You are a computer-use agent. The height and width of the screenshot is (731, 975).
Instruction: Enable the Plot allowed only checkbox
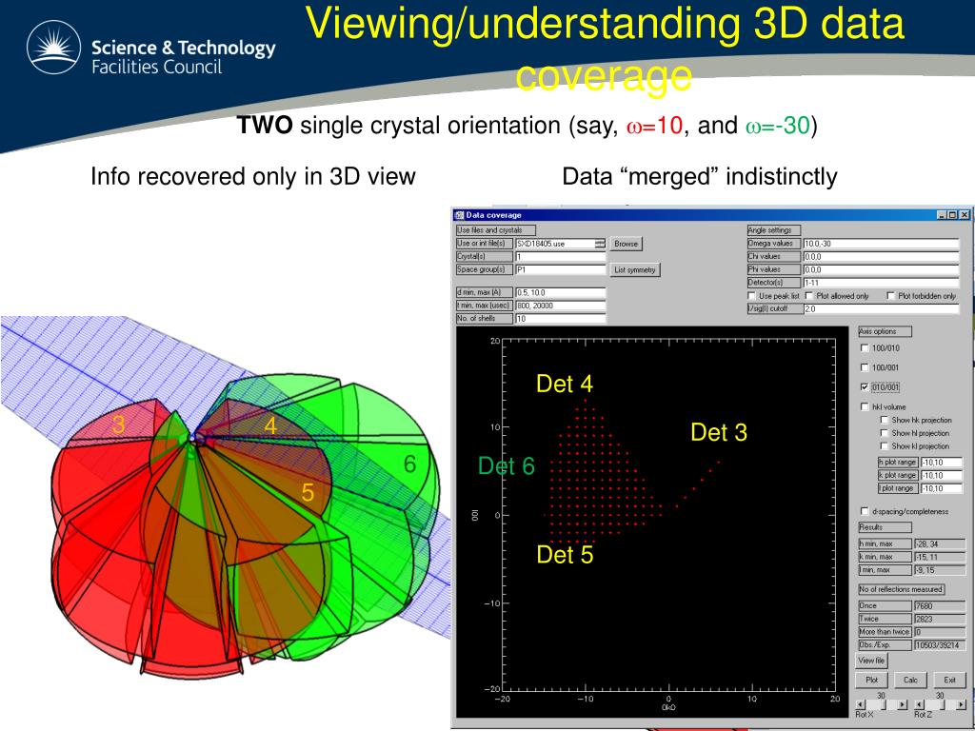(x=809, y=296)
